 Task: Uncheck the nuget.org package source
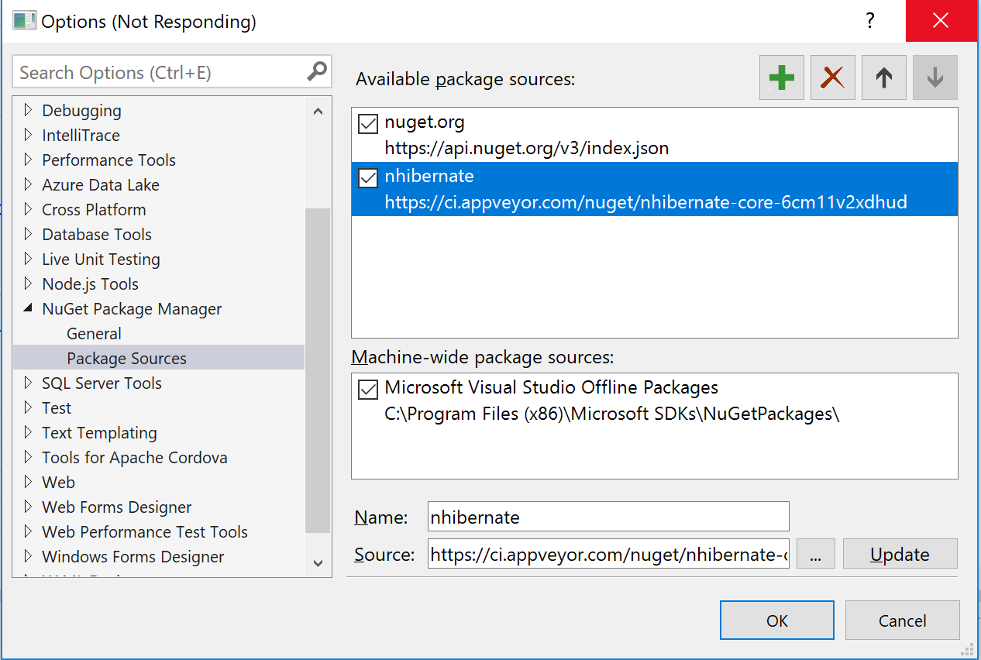point(368,124)
